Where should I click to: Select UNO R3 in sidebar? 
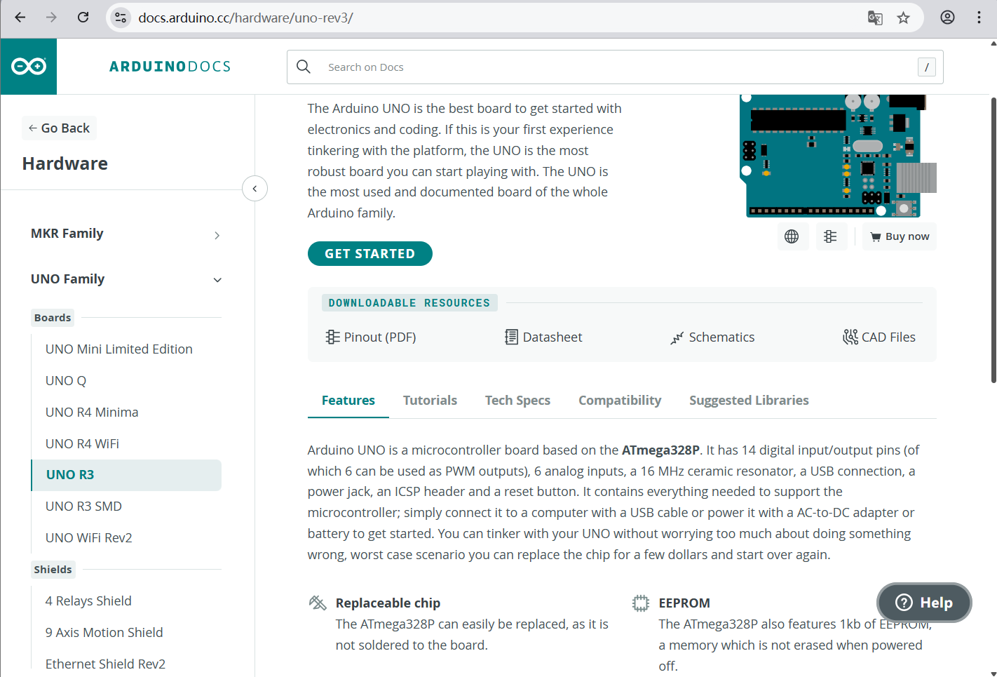(x=126, y=475)
